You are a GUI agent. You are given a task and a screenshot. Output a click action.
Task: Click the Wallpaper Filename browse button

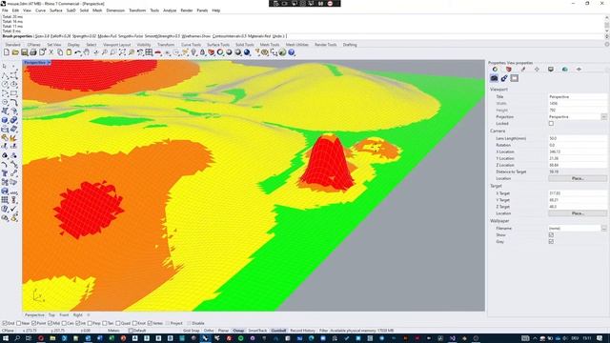[x=603, y=229]
